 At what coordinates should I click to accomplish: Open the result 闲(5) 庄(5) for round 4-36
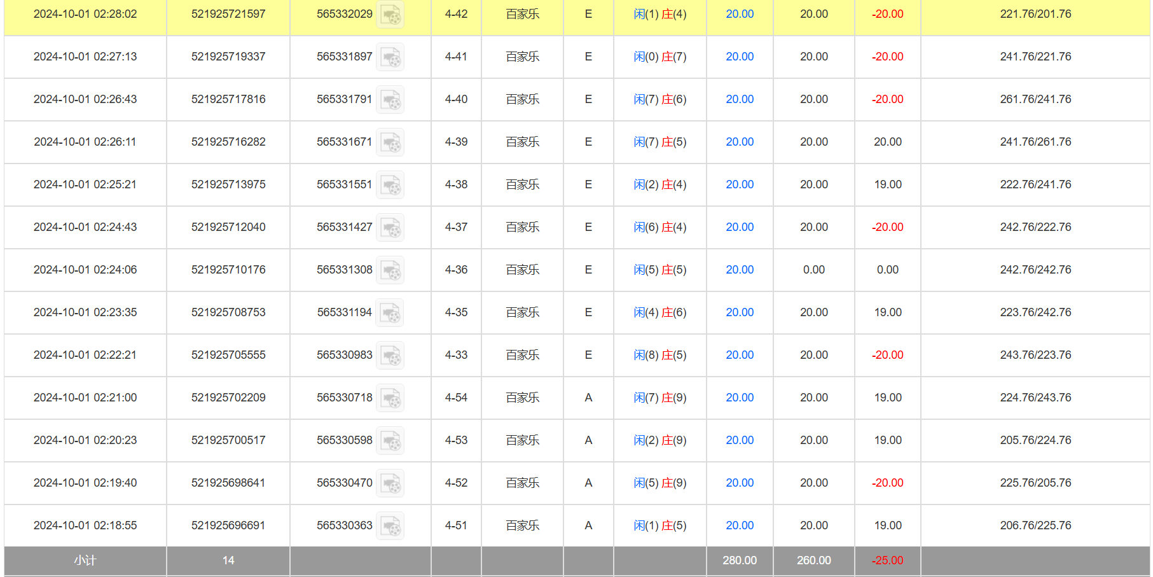[659, 270]
